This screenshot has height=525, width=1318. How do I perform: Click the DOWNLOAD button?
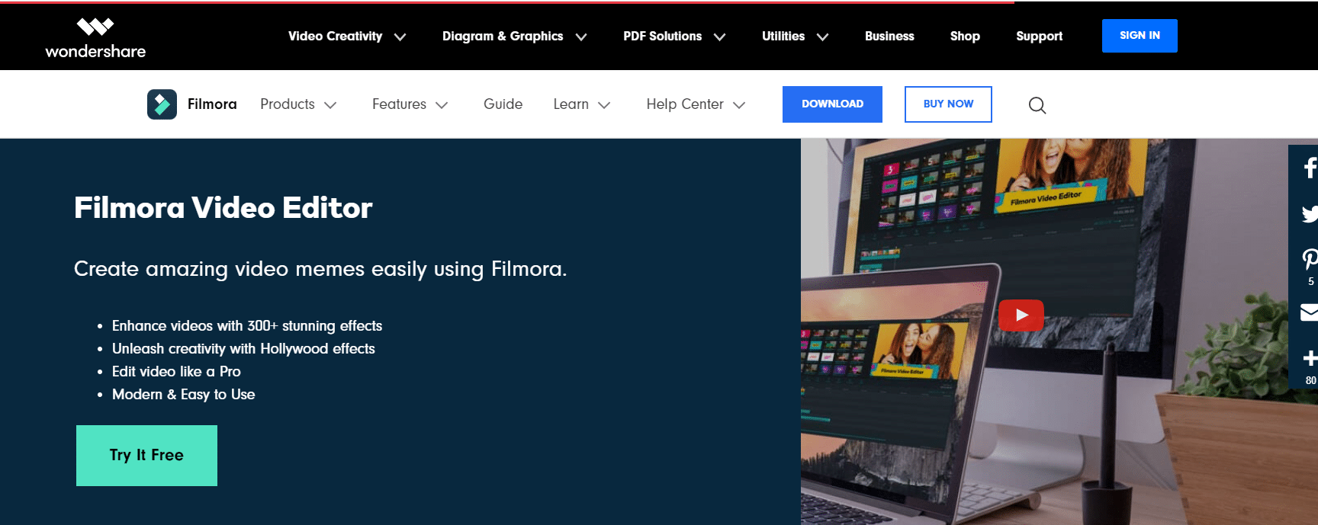[832, 104]
